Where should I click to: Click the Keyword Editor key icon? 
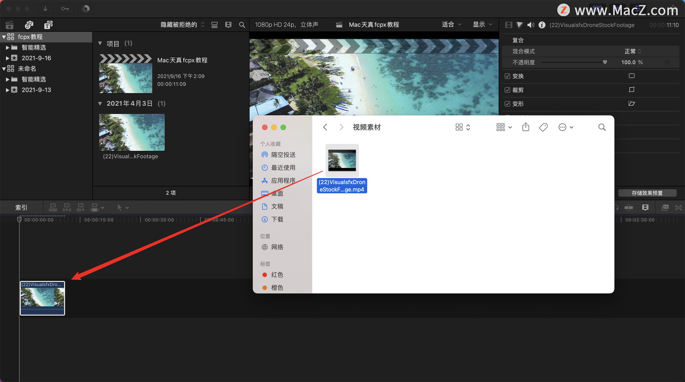[x=65, y=9]
